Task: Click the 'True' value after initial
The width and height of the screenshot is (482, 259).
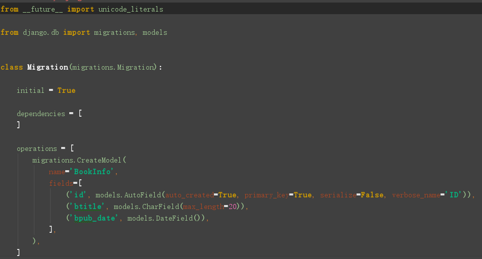Action: click(x=66, y=90)
